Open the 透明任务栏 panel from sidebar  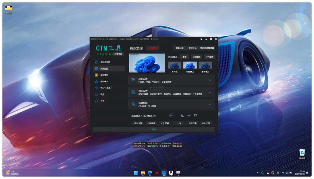[x=105, y=62]
